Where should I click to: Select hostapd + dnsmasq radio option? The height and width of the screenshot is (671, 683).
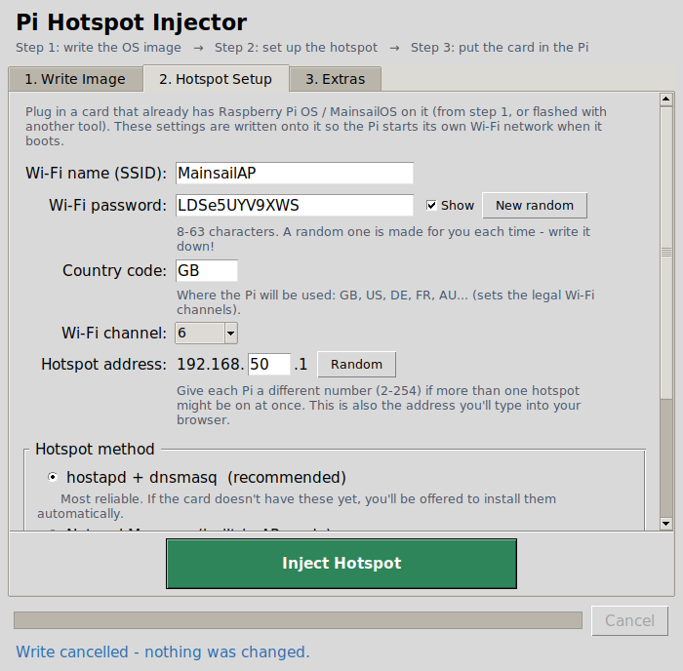(53, 477)
